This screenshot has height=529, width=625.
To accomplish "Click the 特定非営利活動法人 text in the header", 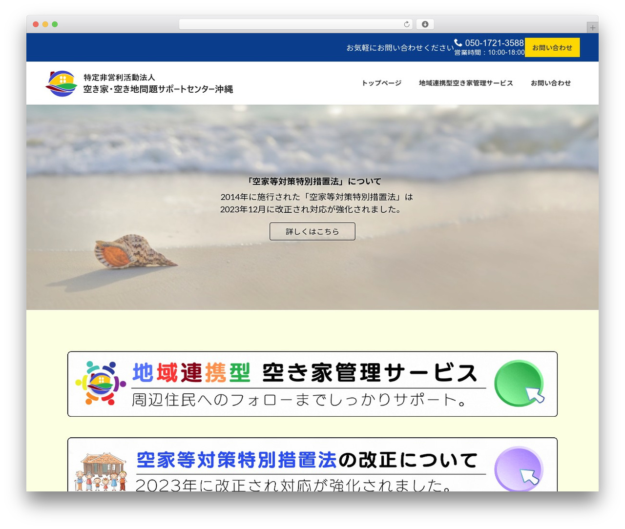I will 119,77.
